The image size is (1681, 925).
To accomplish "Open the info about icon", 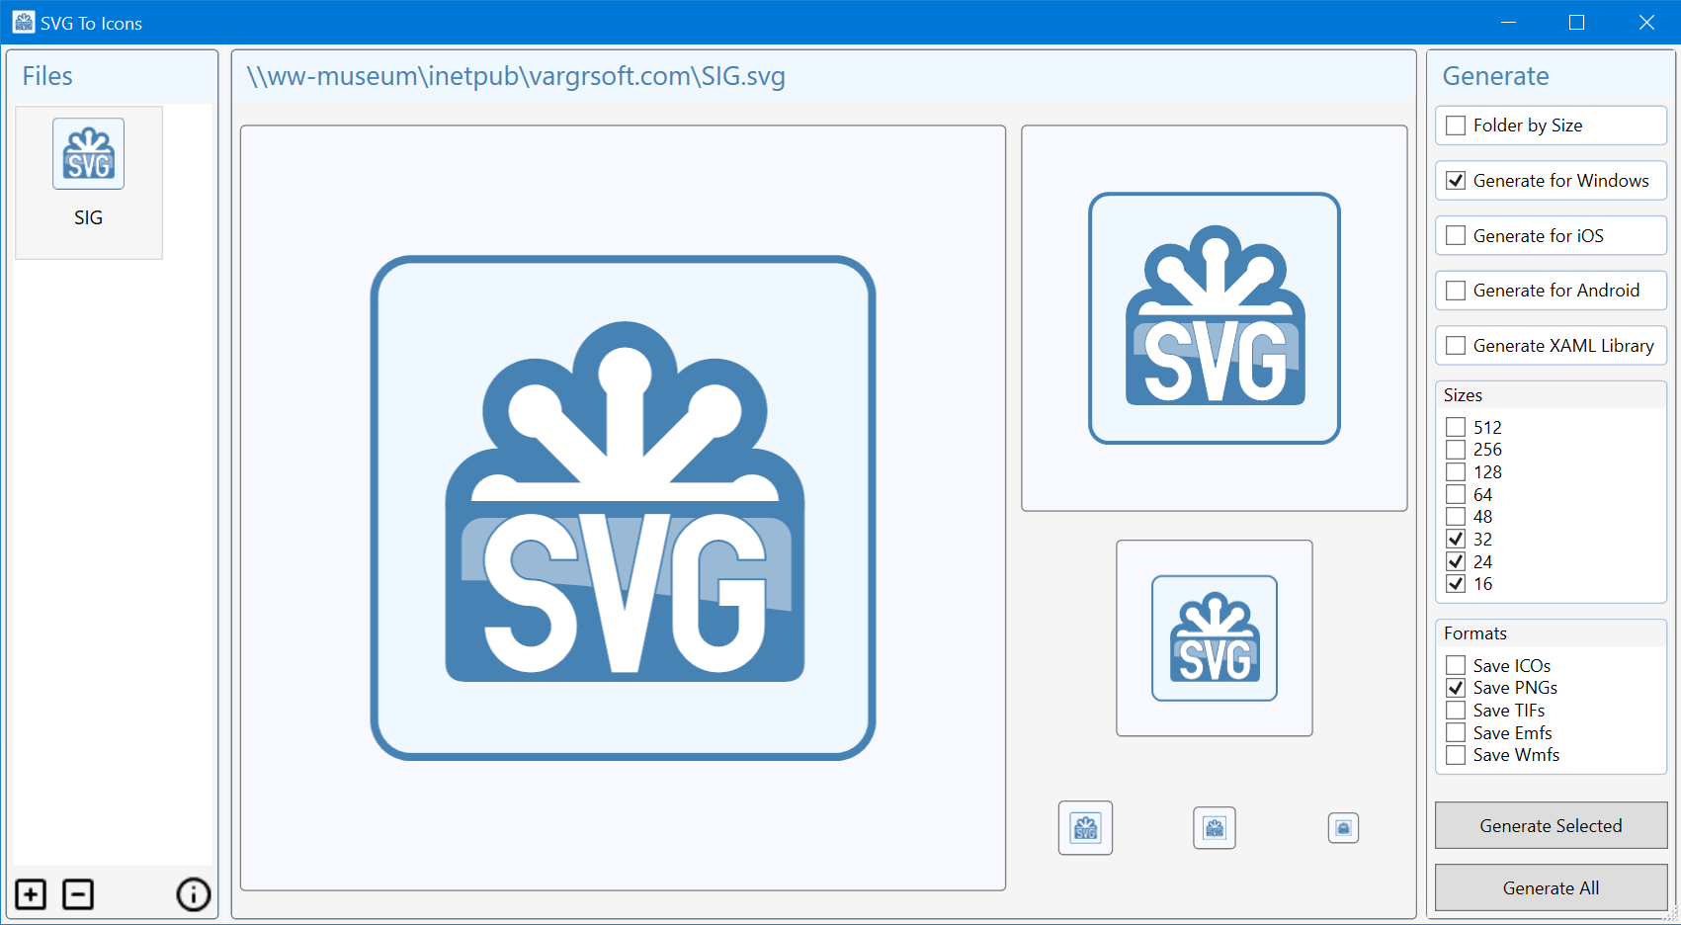I will 194,894.
